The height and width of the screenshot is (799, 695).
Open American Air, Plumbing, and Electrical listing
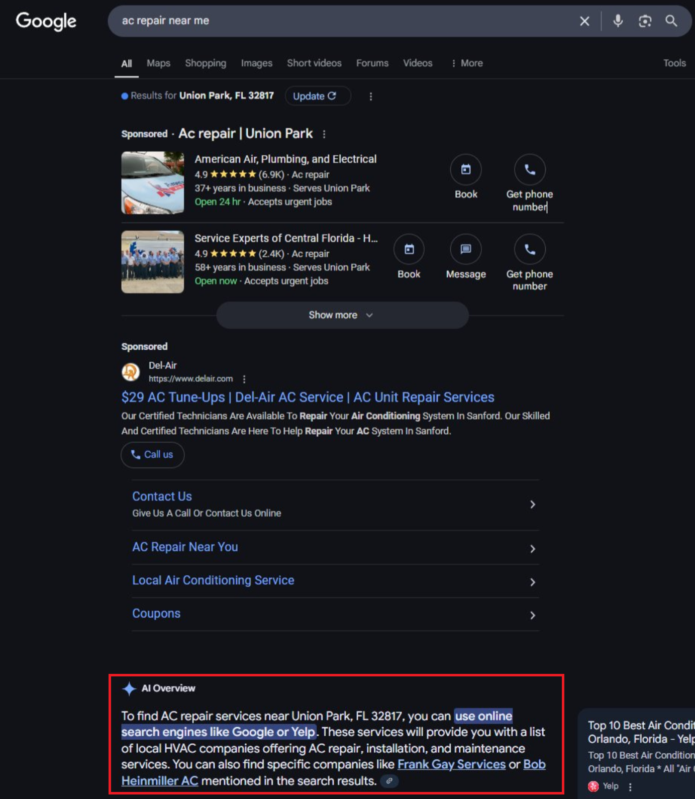coord(285,159)
